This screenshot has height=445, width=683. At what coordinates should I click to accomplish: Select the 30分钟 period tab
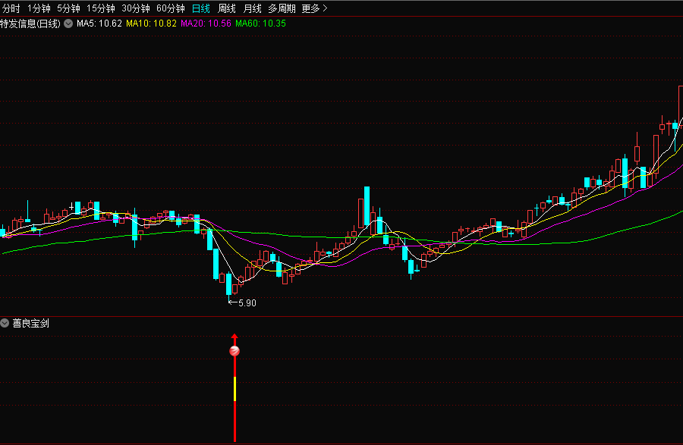(x=136, y=8)
